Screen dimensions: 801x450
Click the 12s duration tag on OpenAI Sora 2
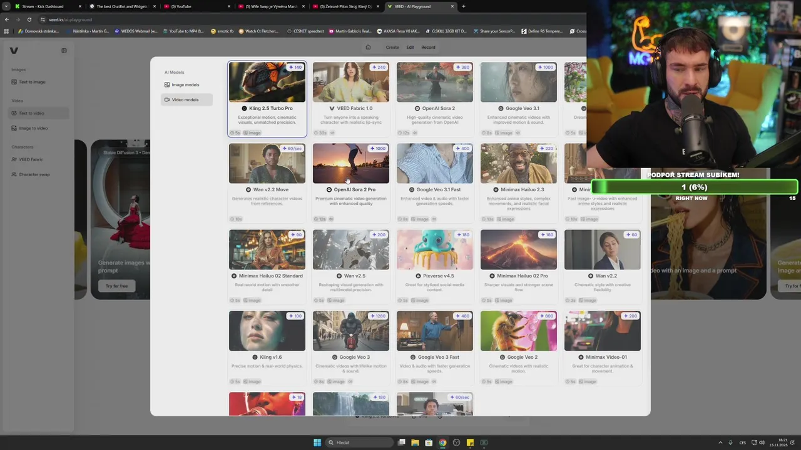(406, 133)
